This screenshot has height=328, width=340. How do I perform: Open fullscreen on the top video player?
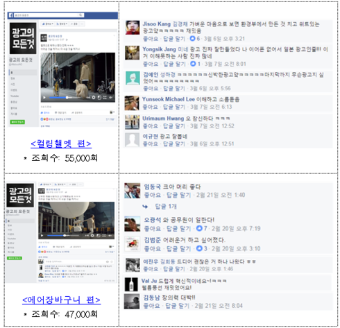105,98
